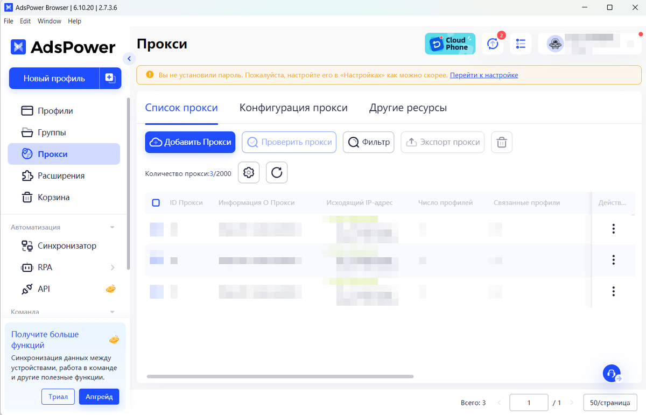
Task: Click the Получите больше функций heading
Action: [x=45, y=340]
